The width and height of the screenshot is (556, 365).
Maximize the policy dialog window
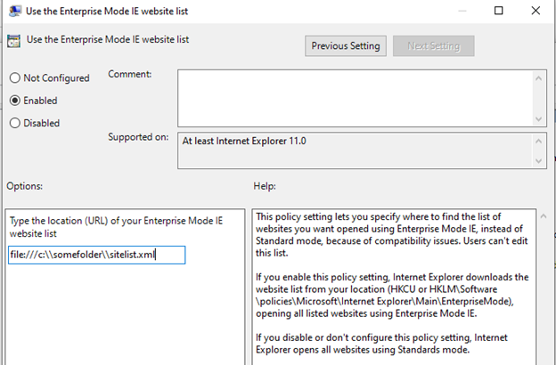[x=499, y=11]
